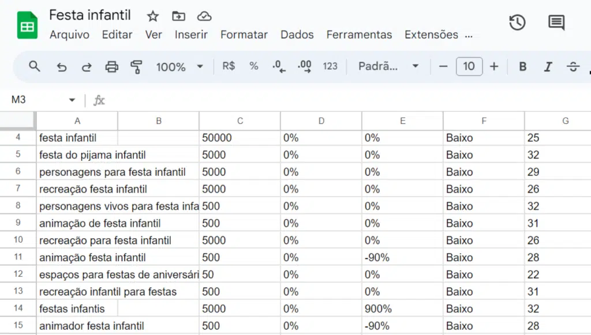
Task: Toggle strikethrough formatting
Action: pyautogui.click(x=573, y=67)
